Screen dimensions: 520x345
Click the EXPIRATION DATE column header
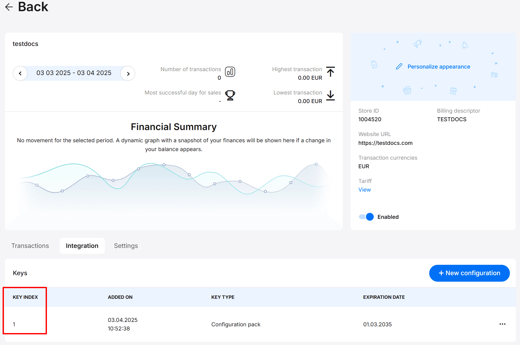pyautogui.click(x=384, y=297)
